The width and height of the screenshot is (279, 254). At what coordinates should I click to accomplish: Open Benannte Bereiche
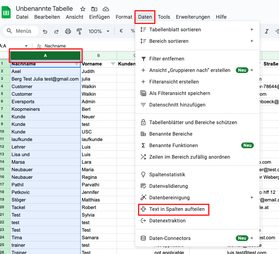[x=197, y=134]
